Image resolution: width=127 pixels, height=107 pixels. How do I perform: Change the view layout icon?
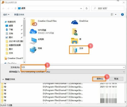coord(112,14)
